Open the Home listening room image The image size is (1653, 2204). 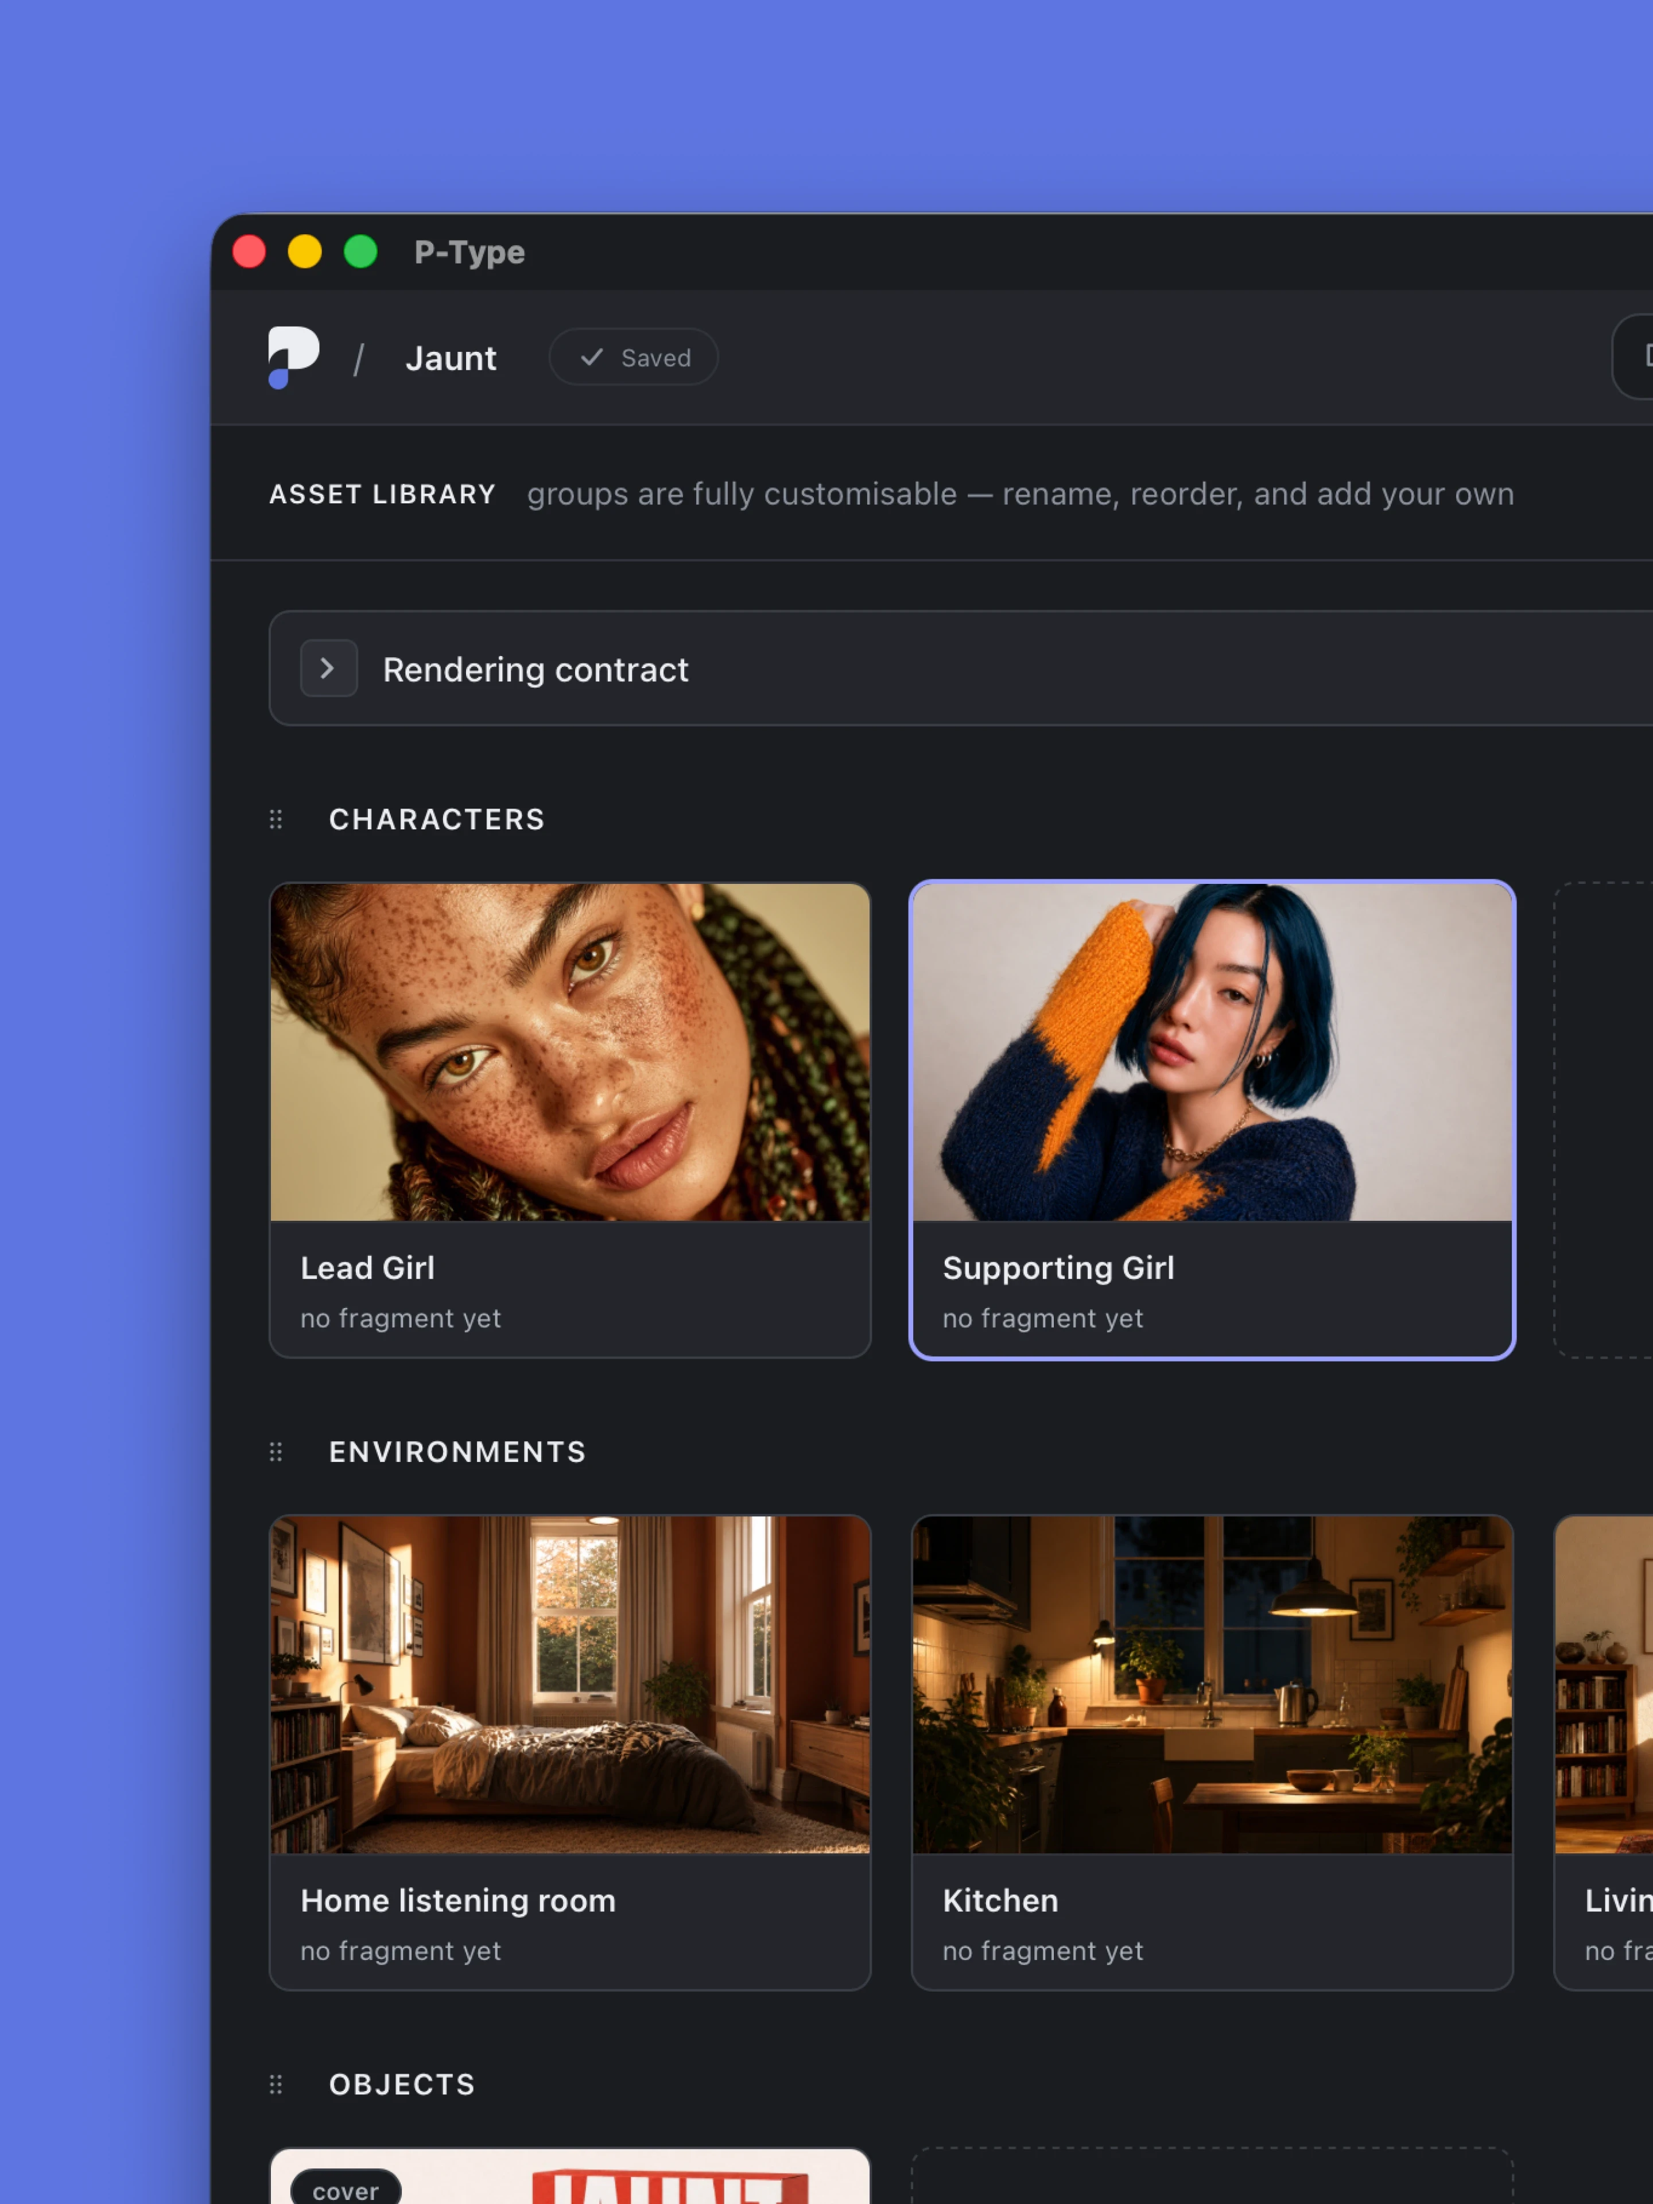[570, 1685]
